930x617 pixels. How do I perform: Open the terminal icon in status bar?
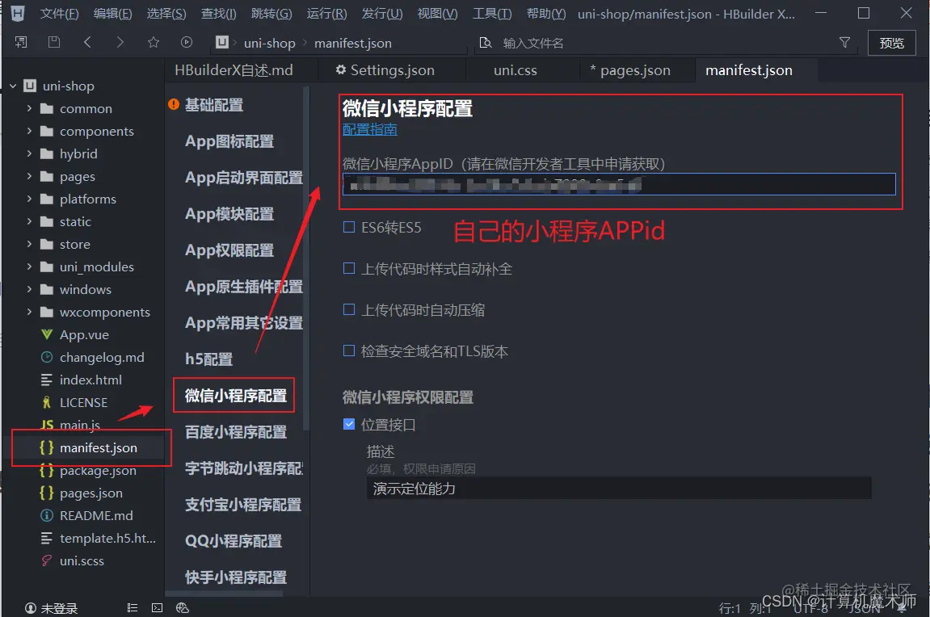click(156, 607)
